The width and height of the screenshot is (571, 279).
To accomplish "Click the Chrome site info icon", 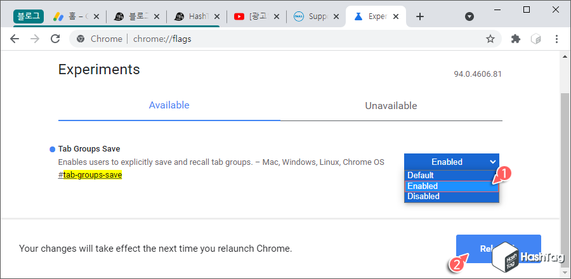I will (81, 39).
